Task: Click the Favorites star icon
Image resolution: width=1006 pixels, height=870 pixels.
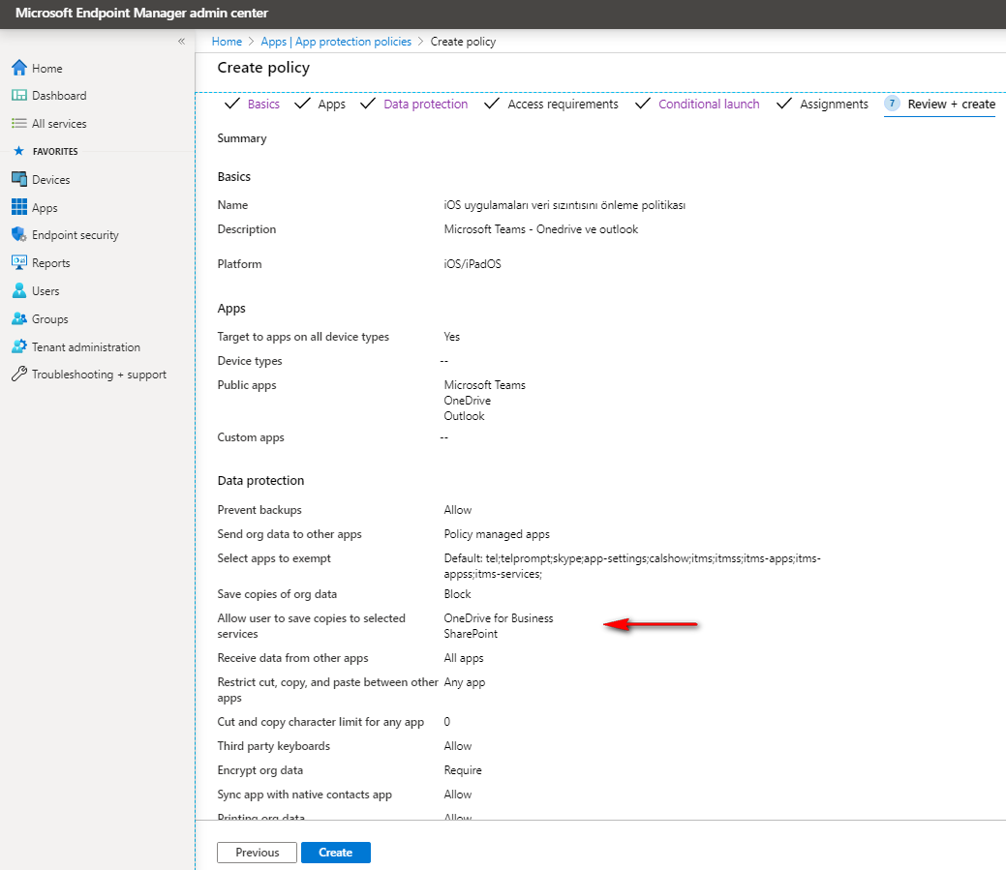Action: point(19,151)
